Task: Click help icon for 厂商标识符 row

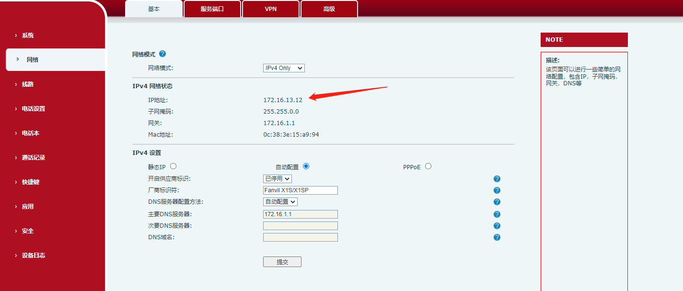Action: 497,190
